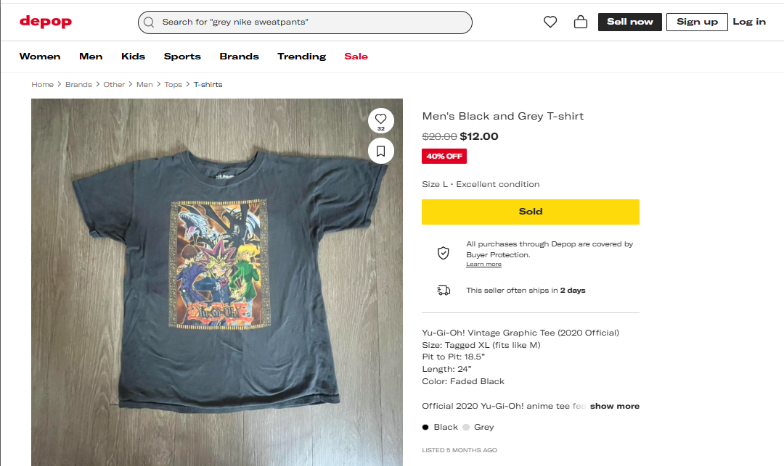Save item with bookmark icon
This screenshot has width=784, height=466.
[x=381, y=151]
